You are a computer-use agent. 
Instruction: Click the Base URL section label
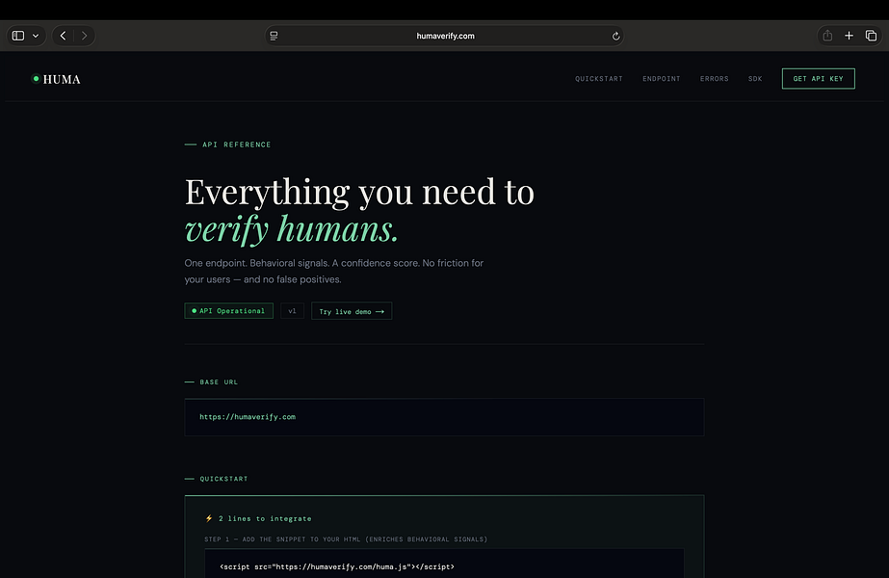pos(219,382)
